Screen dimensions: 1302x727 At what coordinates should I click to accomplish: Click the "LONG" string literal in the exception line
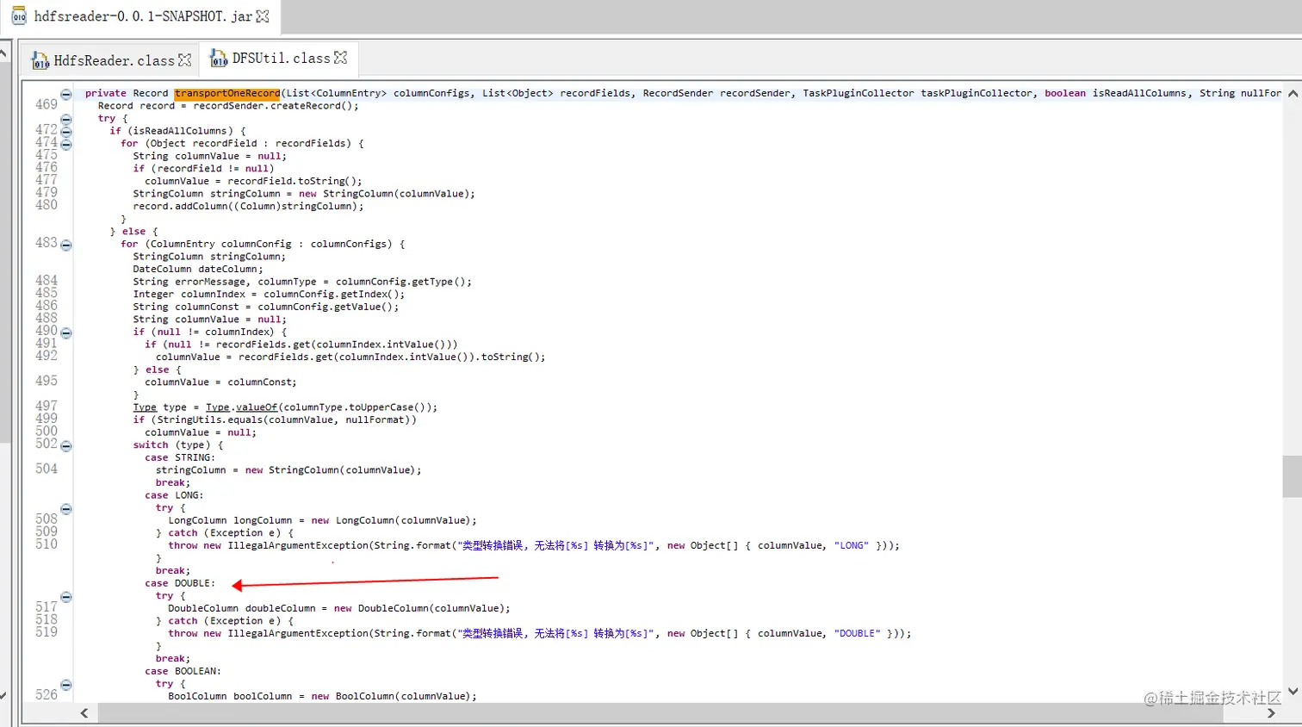852,546
